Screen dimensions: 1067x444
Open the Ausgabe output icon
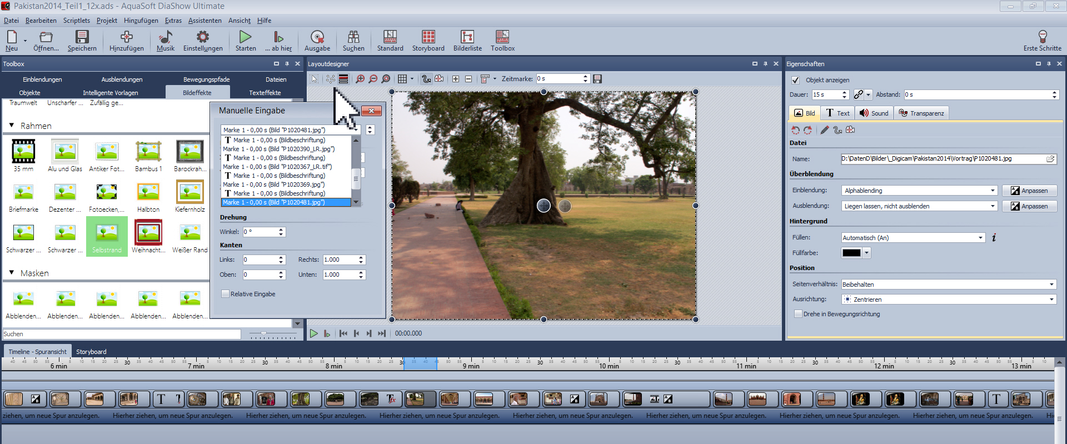(x=317, y=38)
